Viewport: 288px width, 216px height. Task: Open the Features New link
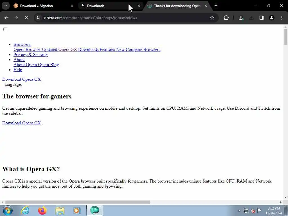point(112,49)
